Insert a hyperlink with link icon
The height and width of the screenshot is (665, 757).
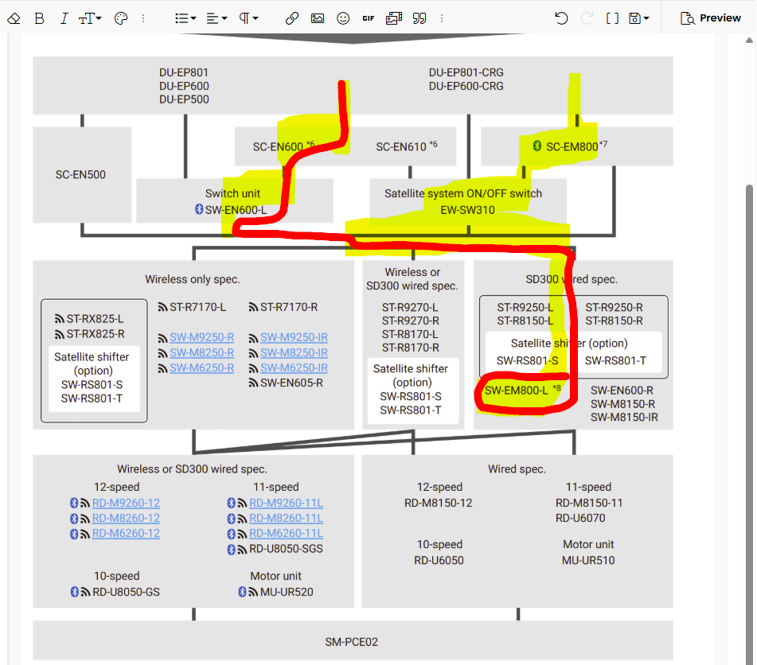coord(291,18)
